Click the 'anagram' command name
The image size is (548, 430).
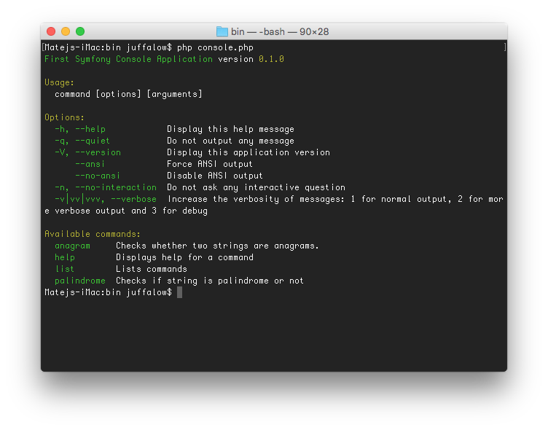pyautogui.click(x=72, y=246)
